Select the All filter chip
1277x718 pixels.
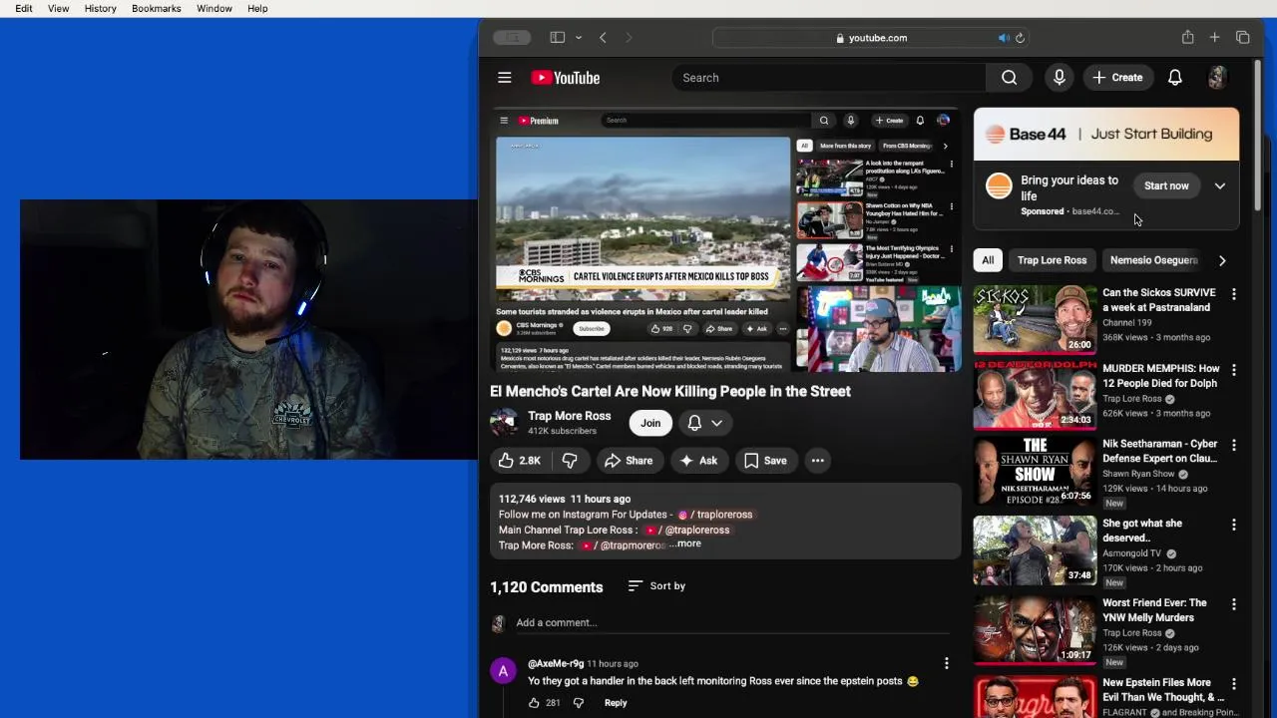(x=988, y=260)
